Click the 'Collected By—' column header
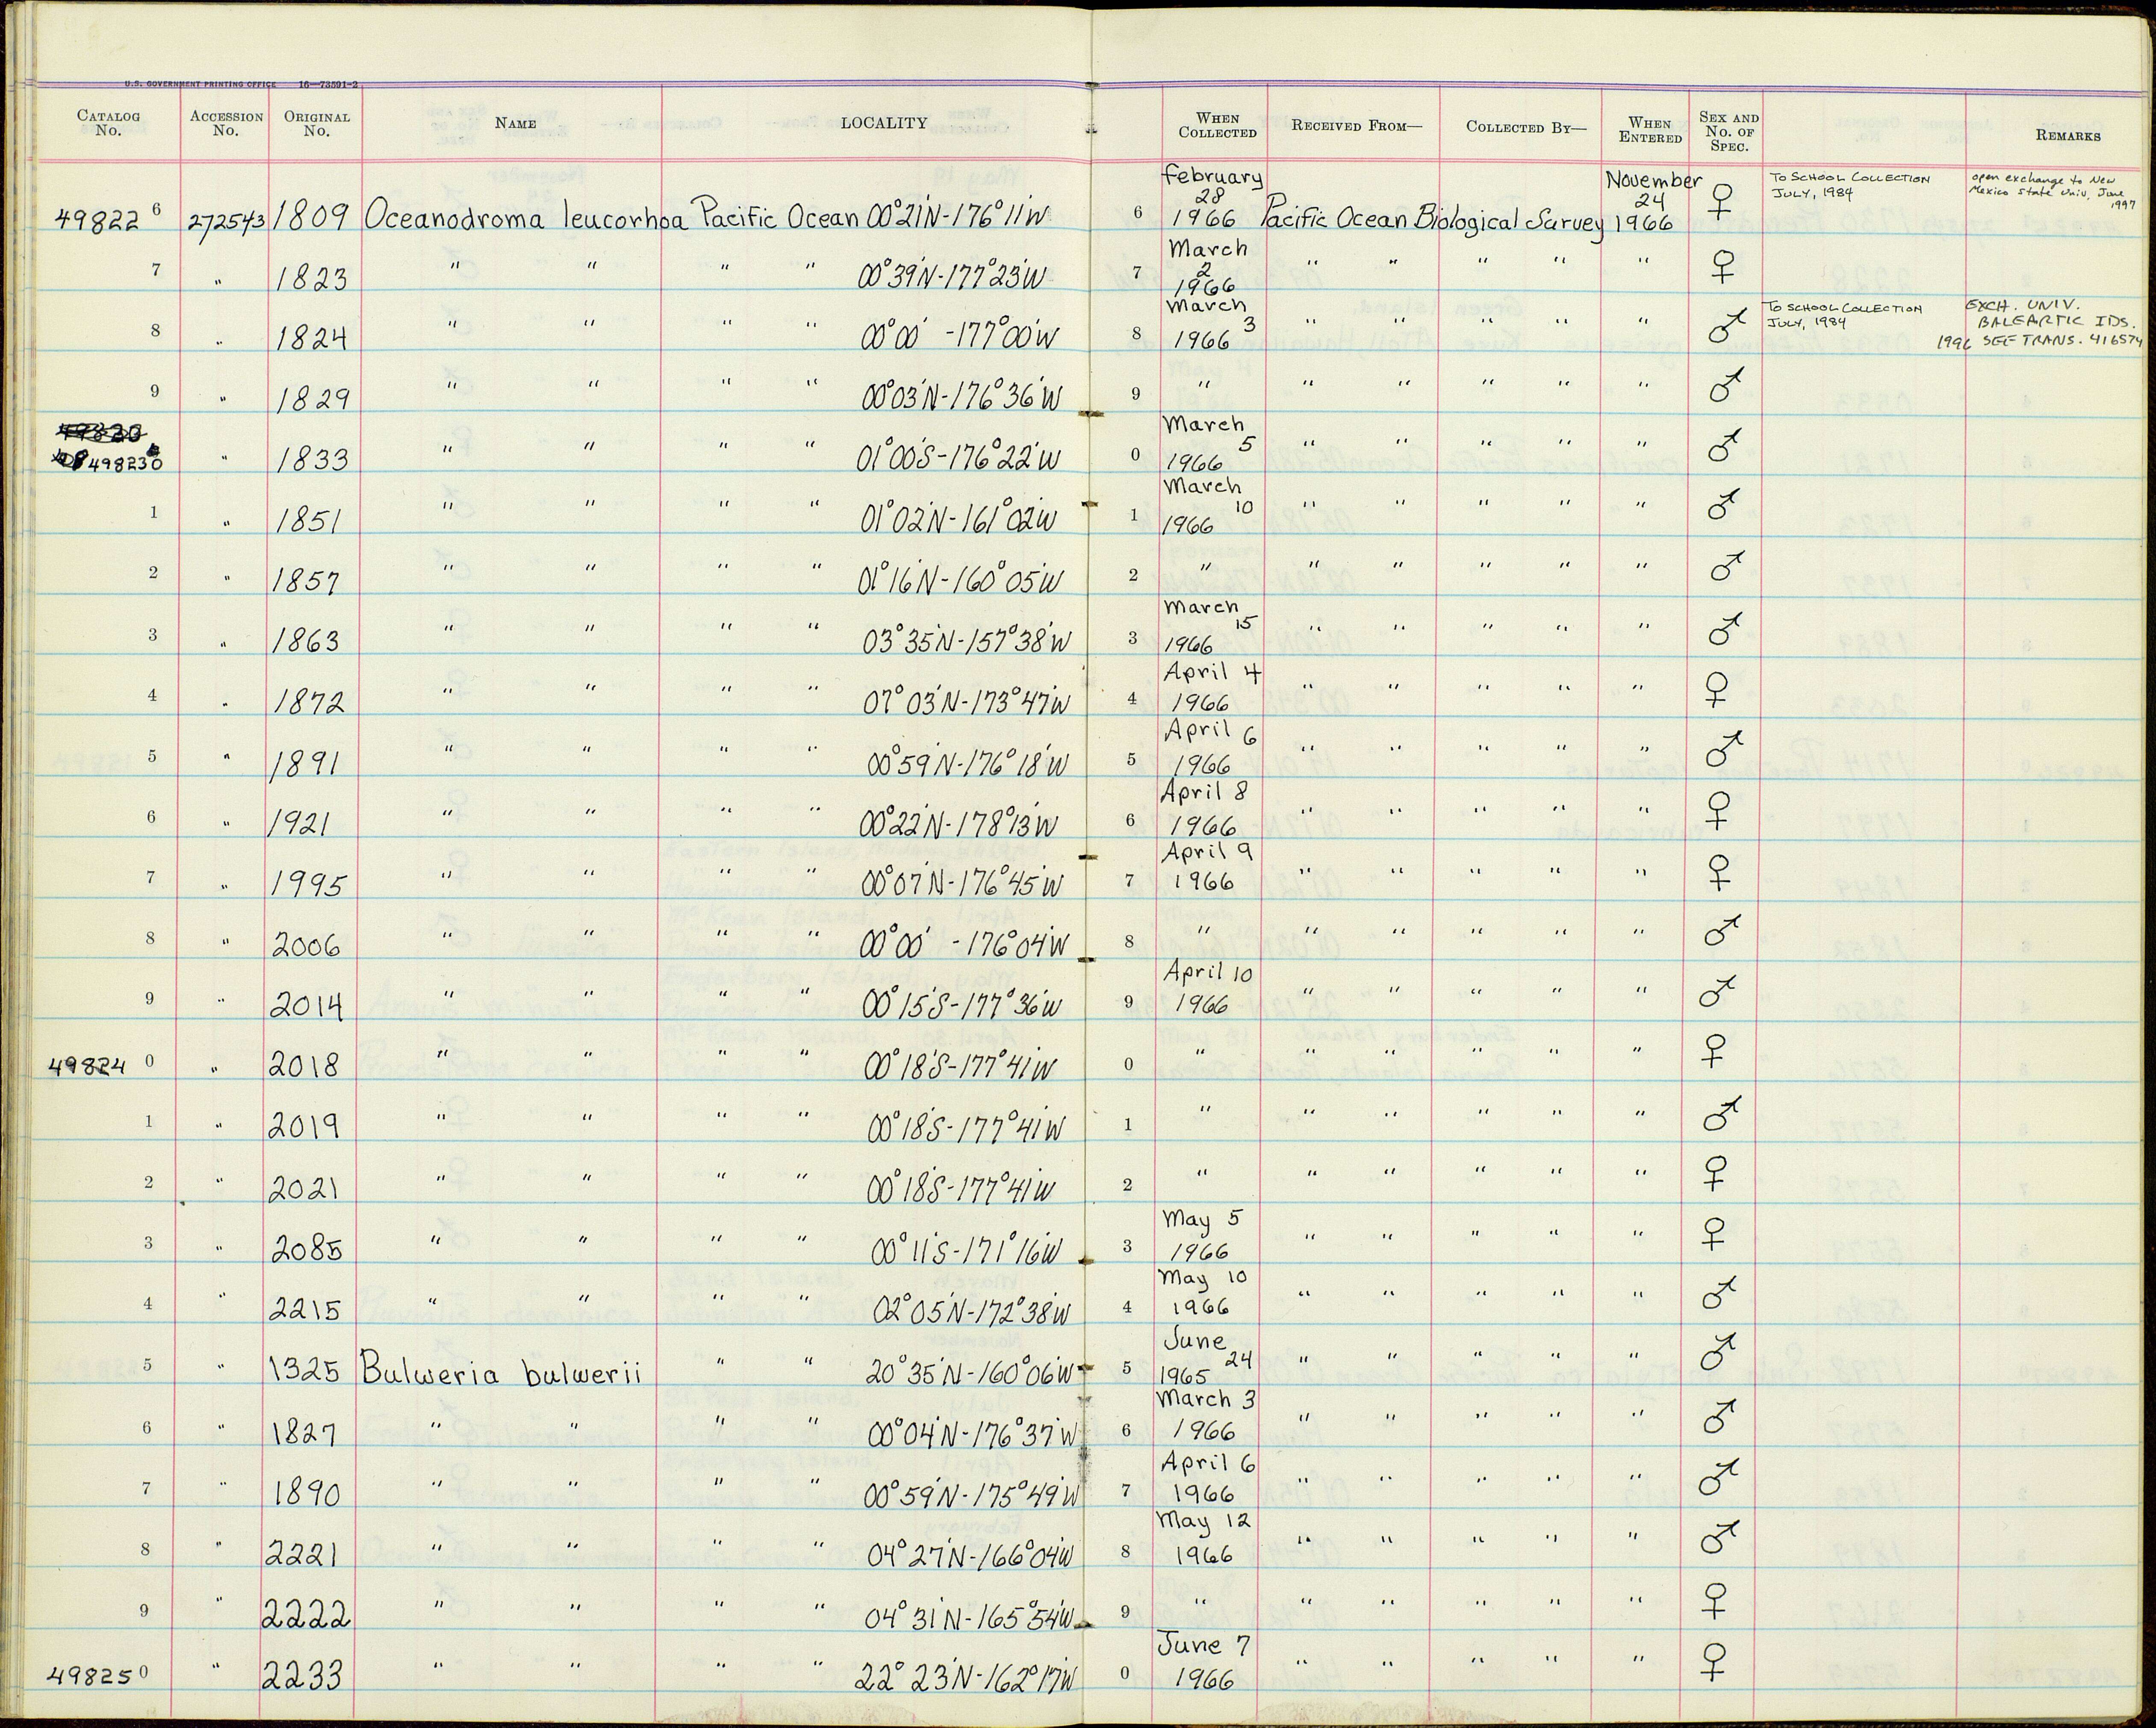Image resolution: width=2156 pixels, height=1728 pixels. [1526, 127]
